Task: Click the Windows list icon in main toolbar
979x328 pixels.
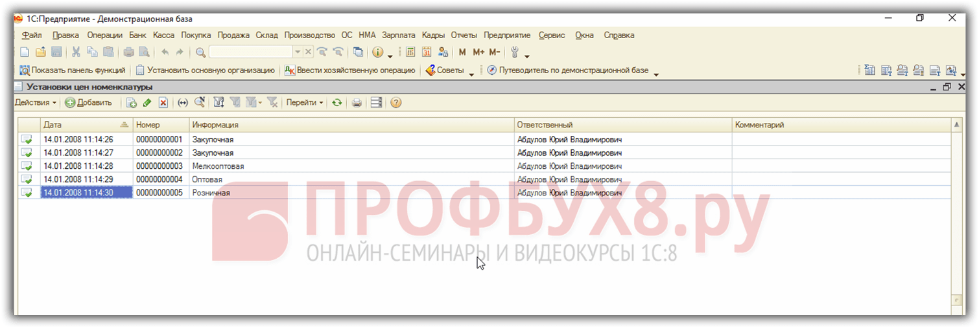Action: click(358, 52)
